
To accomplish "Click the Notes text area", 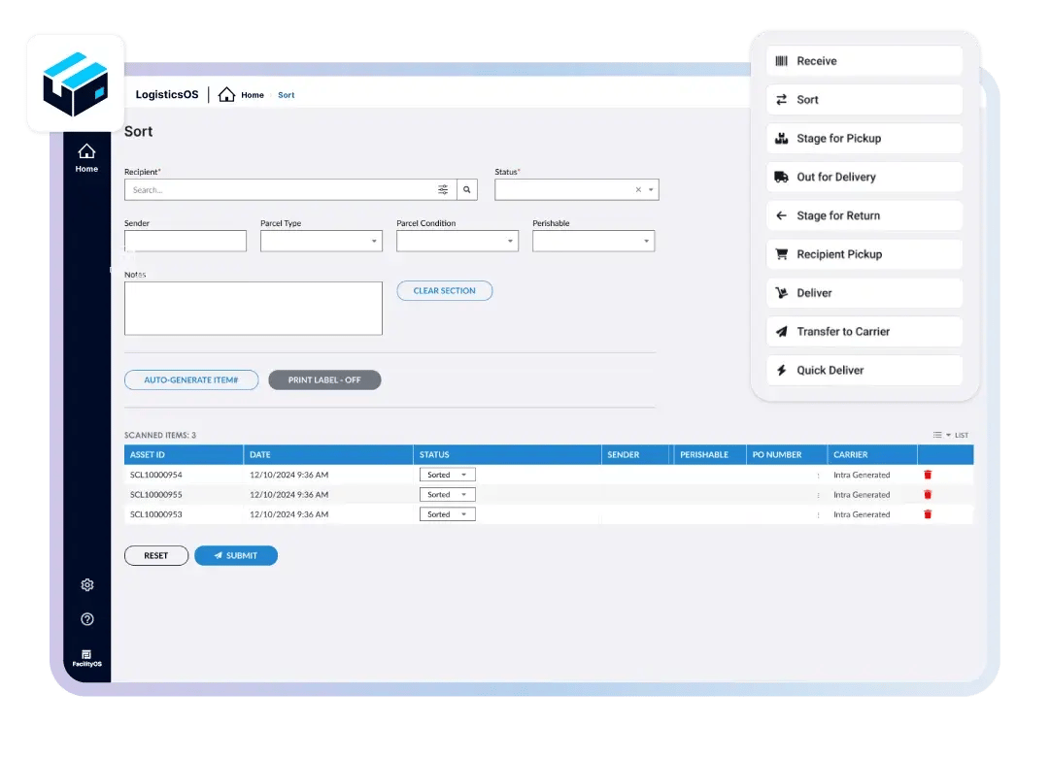I will pos(254,309).
